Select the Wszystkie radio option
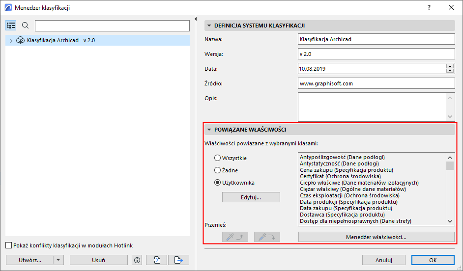Screen dimensions: 463x271 point(218,158)
